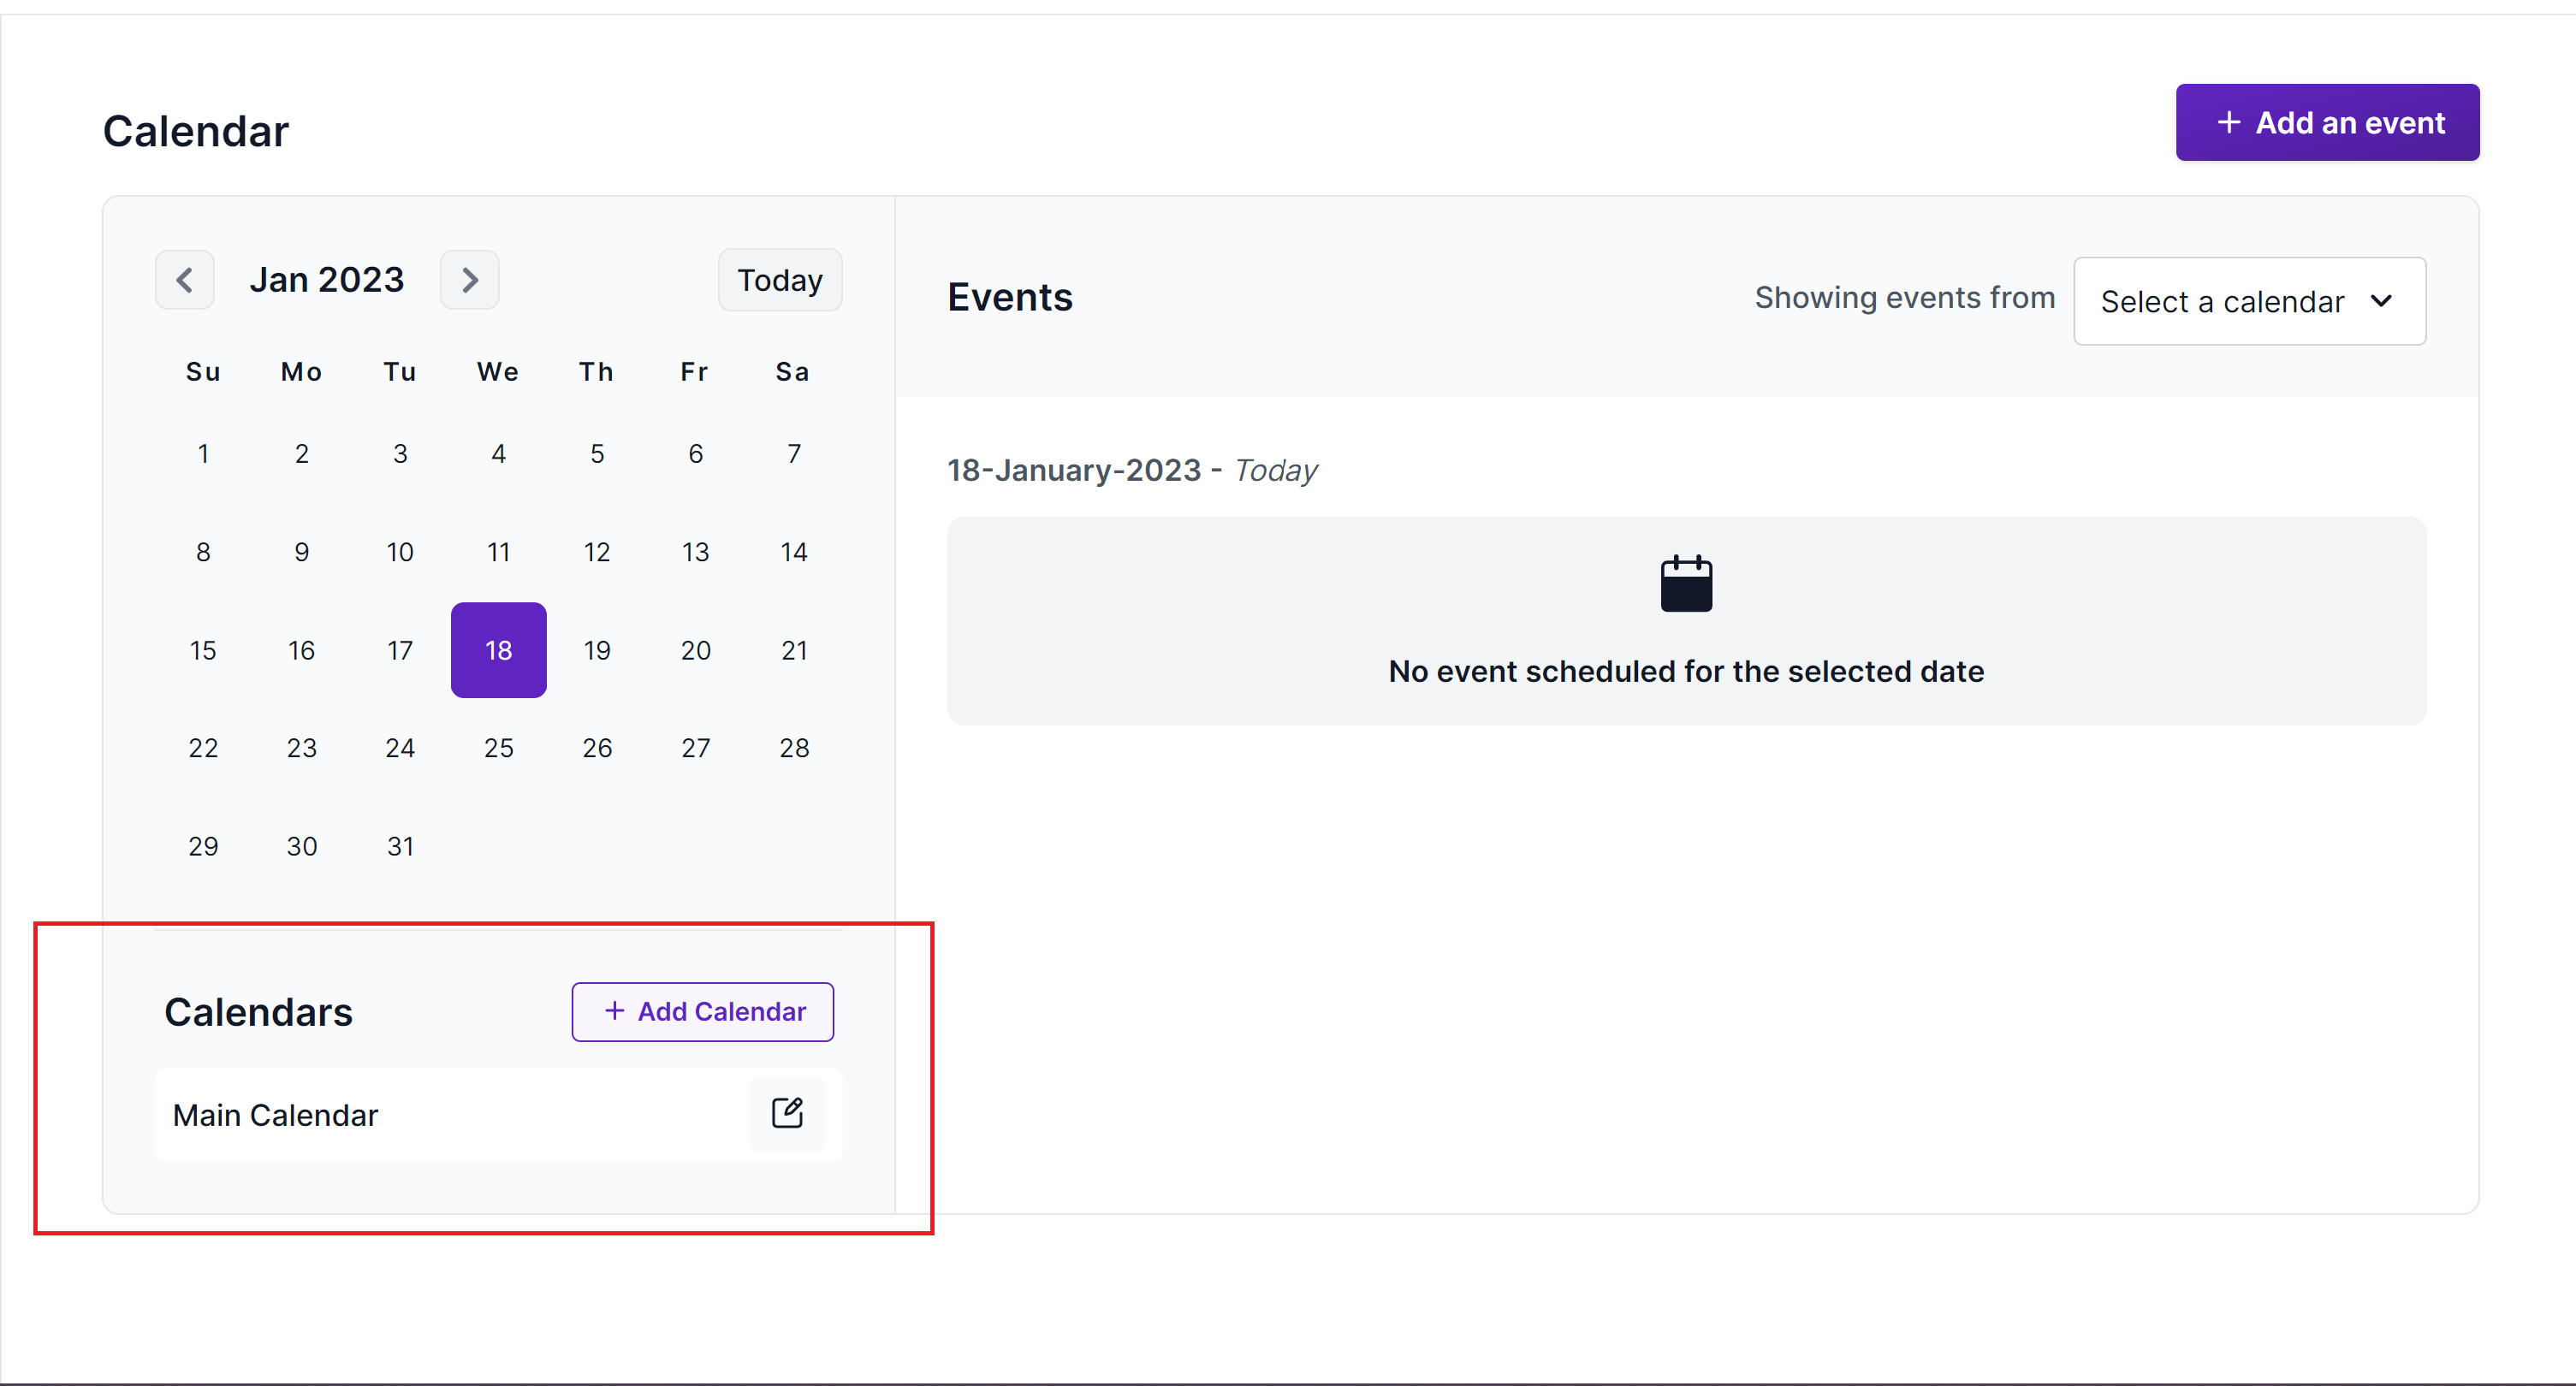Click the plus icon on Add an event button
This screenshot has height=1386, width=2576.
(2229, 122)
